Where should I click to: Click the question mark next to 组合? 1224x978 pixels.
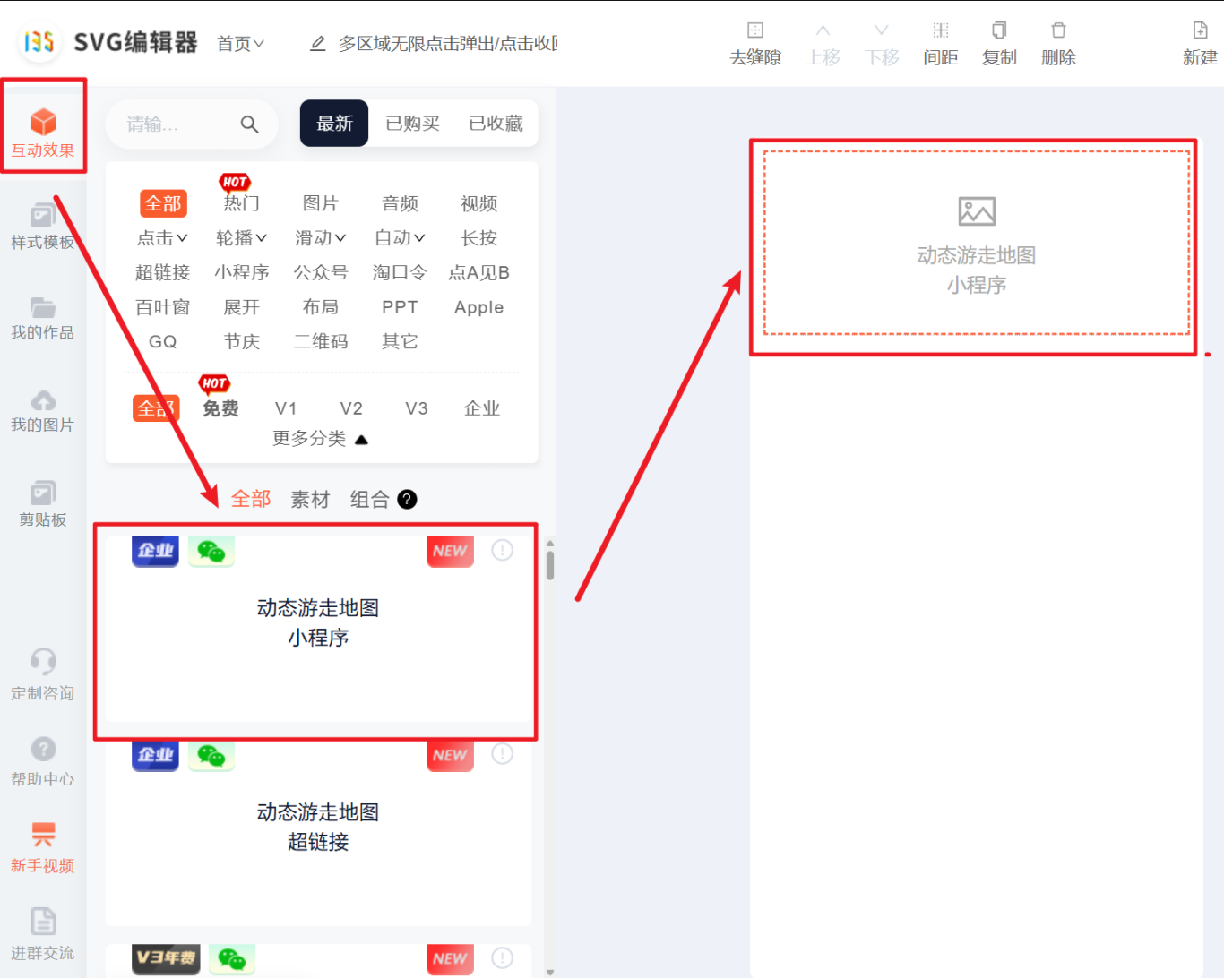407,499
